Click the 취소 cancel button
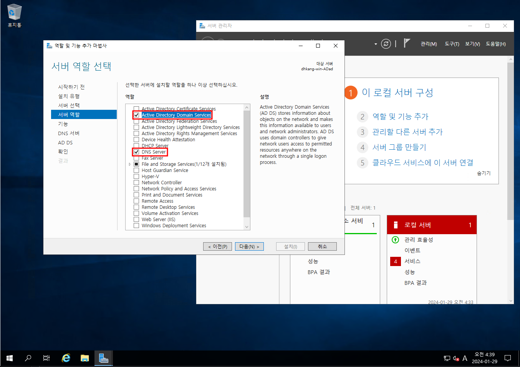Image resolution: width=520 pixels, height=367 pixels. (322, 246)
